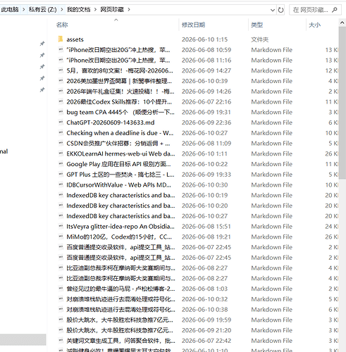The width and height of the screenshot is (346, 352).
Task: Click file icon of MiMo的120亿
Action: coord(61,237)
